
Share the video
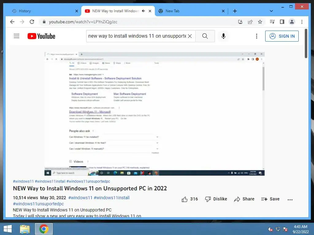tap(244, 199)
